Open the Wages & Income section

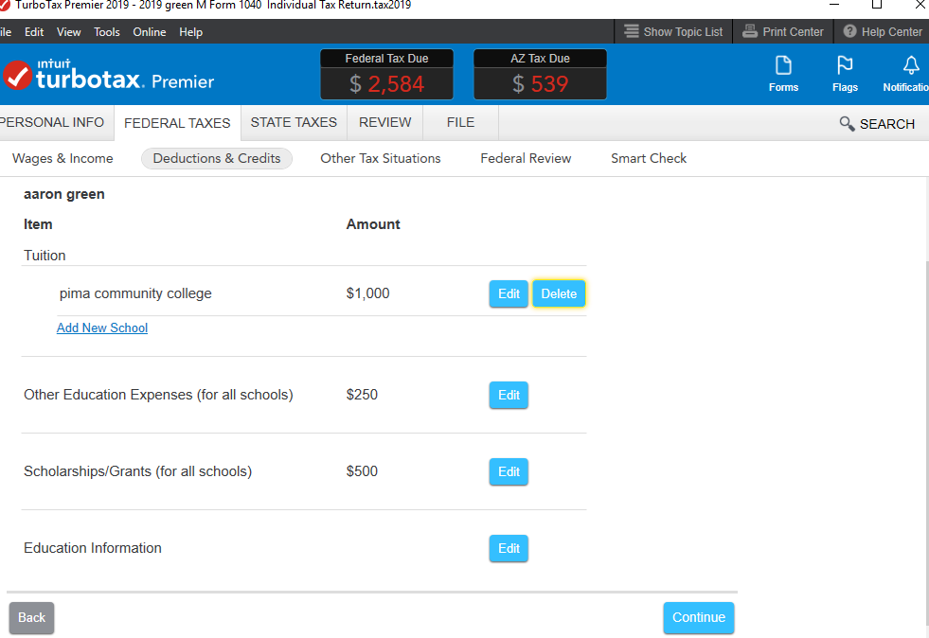[x=63, y=159]
